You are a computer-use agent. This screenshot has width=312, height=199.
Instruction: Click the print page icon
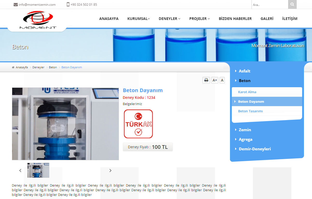pyautogui.click(x=206, y=80)
